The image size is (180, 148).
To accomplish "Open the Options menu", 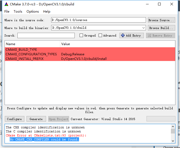I will (x=33, y=12).
